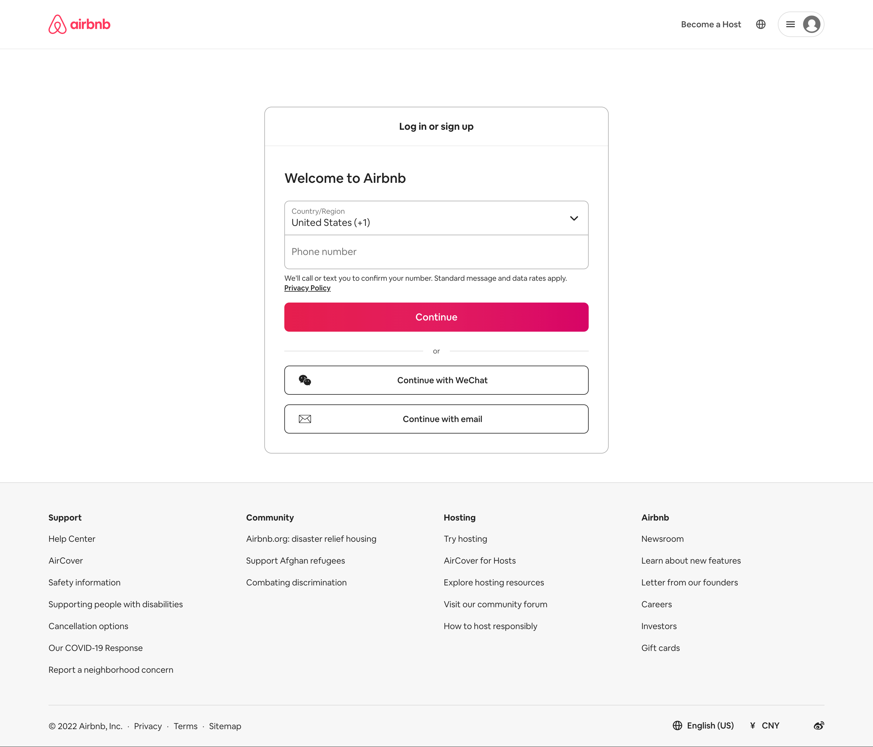The height and width of the screenshot is (747, 873).
Task: Open the footer Terms link
Action: [x=186, y=726]
